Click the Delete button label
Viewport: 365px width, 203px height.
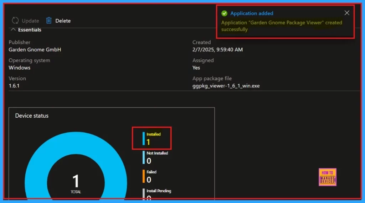[x=63, y=21]
